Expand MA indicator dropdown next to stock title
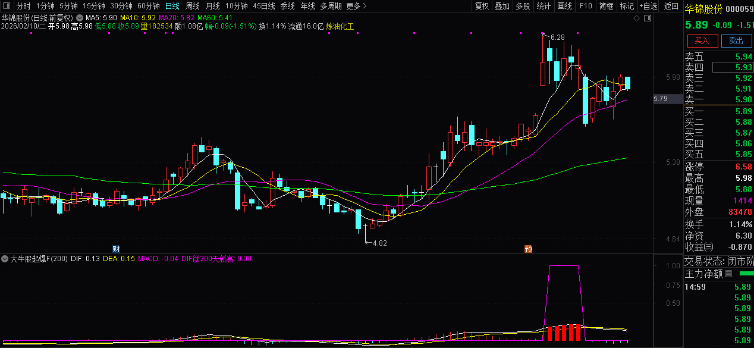The width and height of the screenshot is (754, 348). click(x=80, y=18)
